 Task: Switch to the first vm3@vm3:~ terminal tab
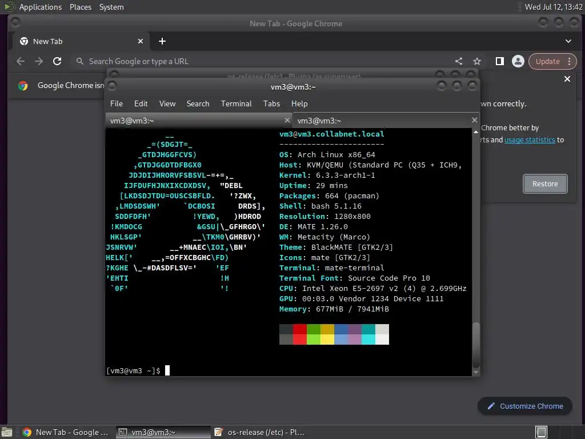pos(198,121)
